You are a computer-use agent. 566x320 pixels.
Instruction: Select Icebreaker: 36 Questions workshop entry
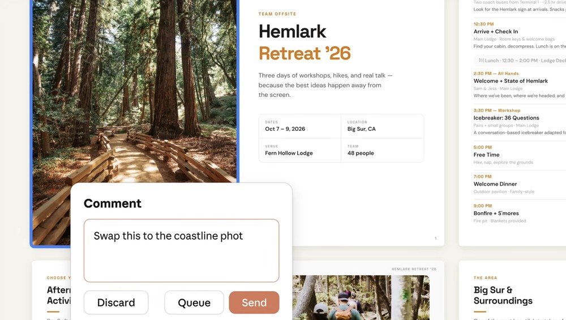506,118
